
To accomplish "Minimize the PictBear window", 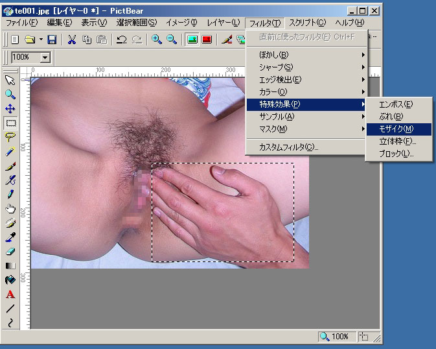I will 352,11.
